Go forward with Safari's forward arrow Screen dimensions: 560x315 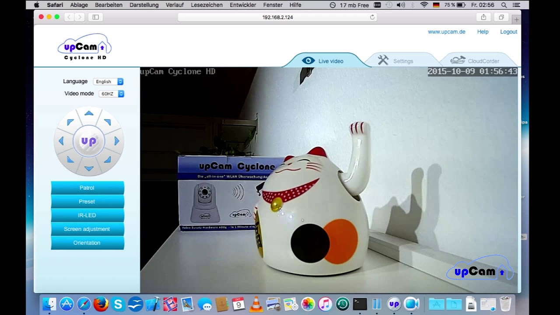click(79, 17)
